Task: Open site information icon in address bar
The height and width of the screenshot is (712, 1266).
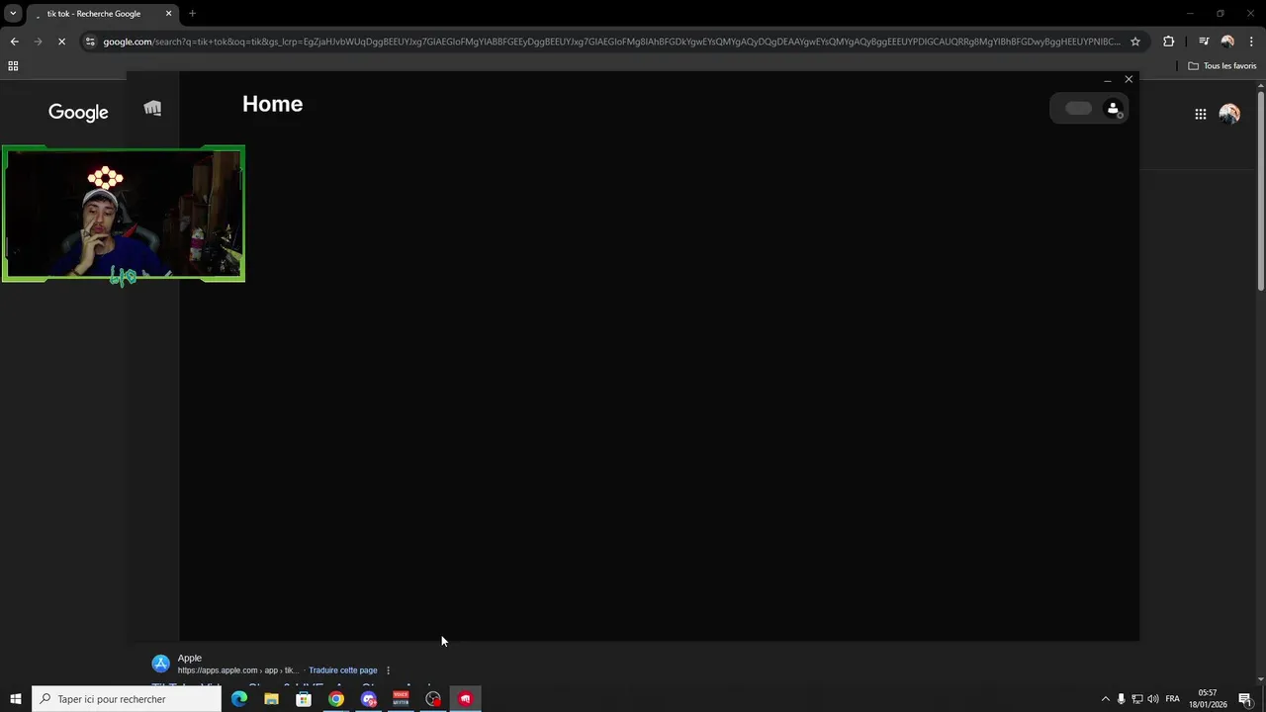Action: [x=90, y=42]
